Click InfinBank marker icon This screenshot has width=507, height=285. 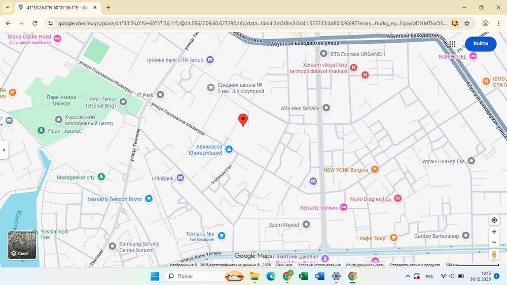[x=180, y=178]
